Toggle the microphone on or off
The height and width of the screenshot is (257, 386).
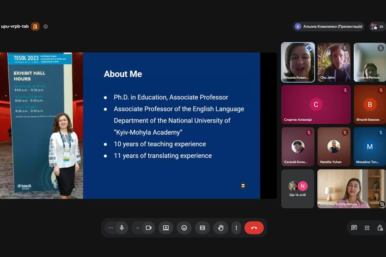[x=122, y=228]
